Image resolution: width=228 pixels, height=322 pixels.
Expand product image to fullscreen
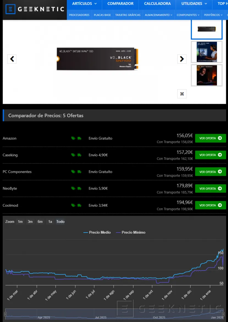tap(182, 94)
